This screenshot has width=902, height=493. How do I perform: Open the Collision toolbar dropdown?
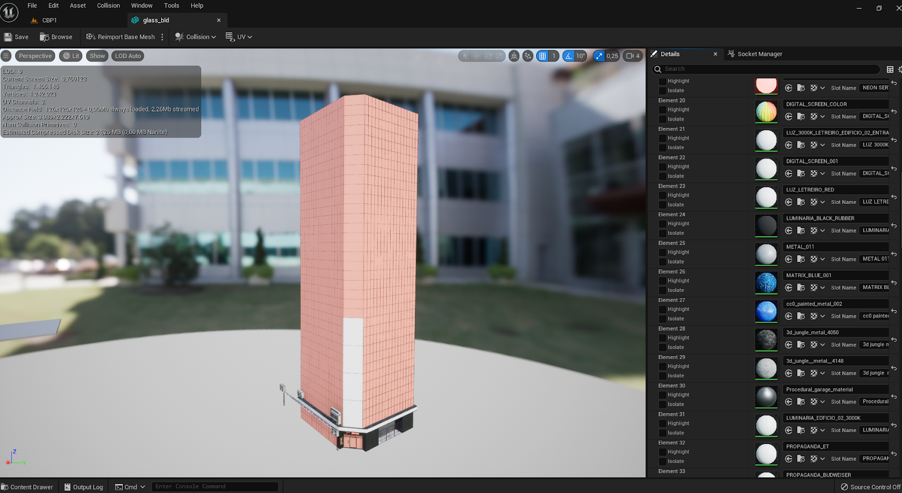point(196,37)
